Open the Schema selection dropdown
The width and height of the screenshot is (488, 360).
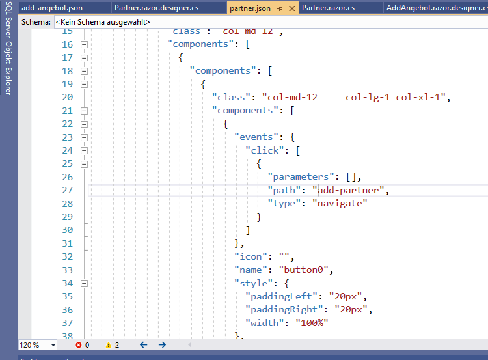[271, 22]
